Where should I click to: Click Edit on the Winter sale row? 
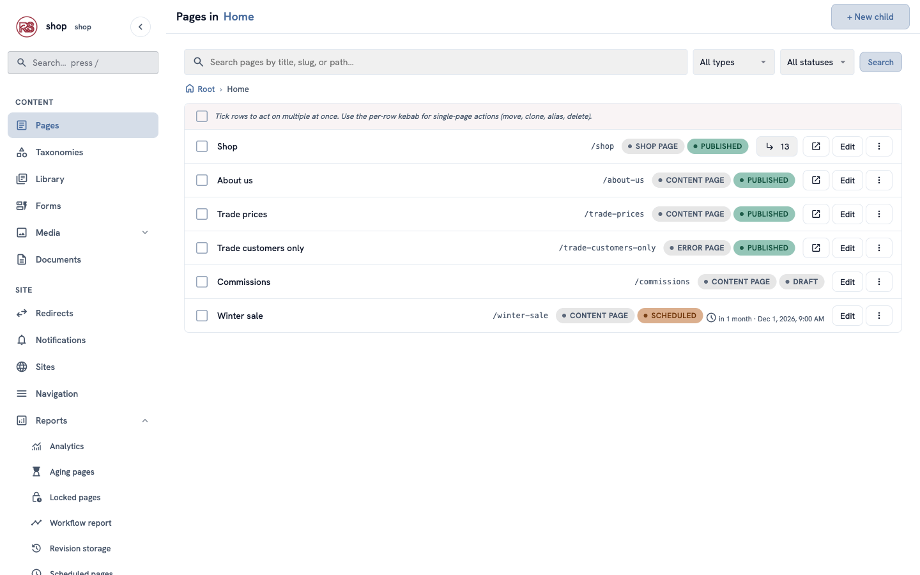tap(847, 316)
